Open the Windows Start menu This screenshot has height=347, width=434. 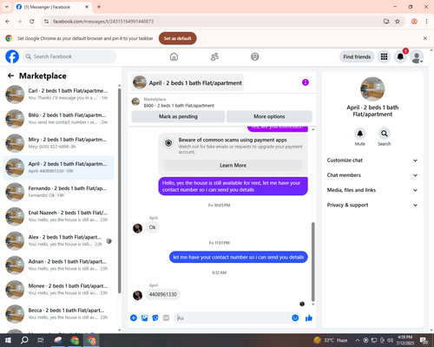[8, 340]
